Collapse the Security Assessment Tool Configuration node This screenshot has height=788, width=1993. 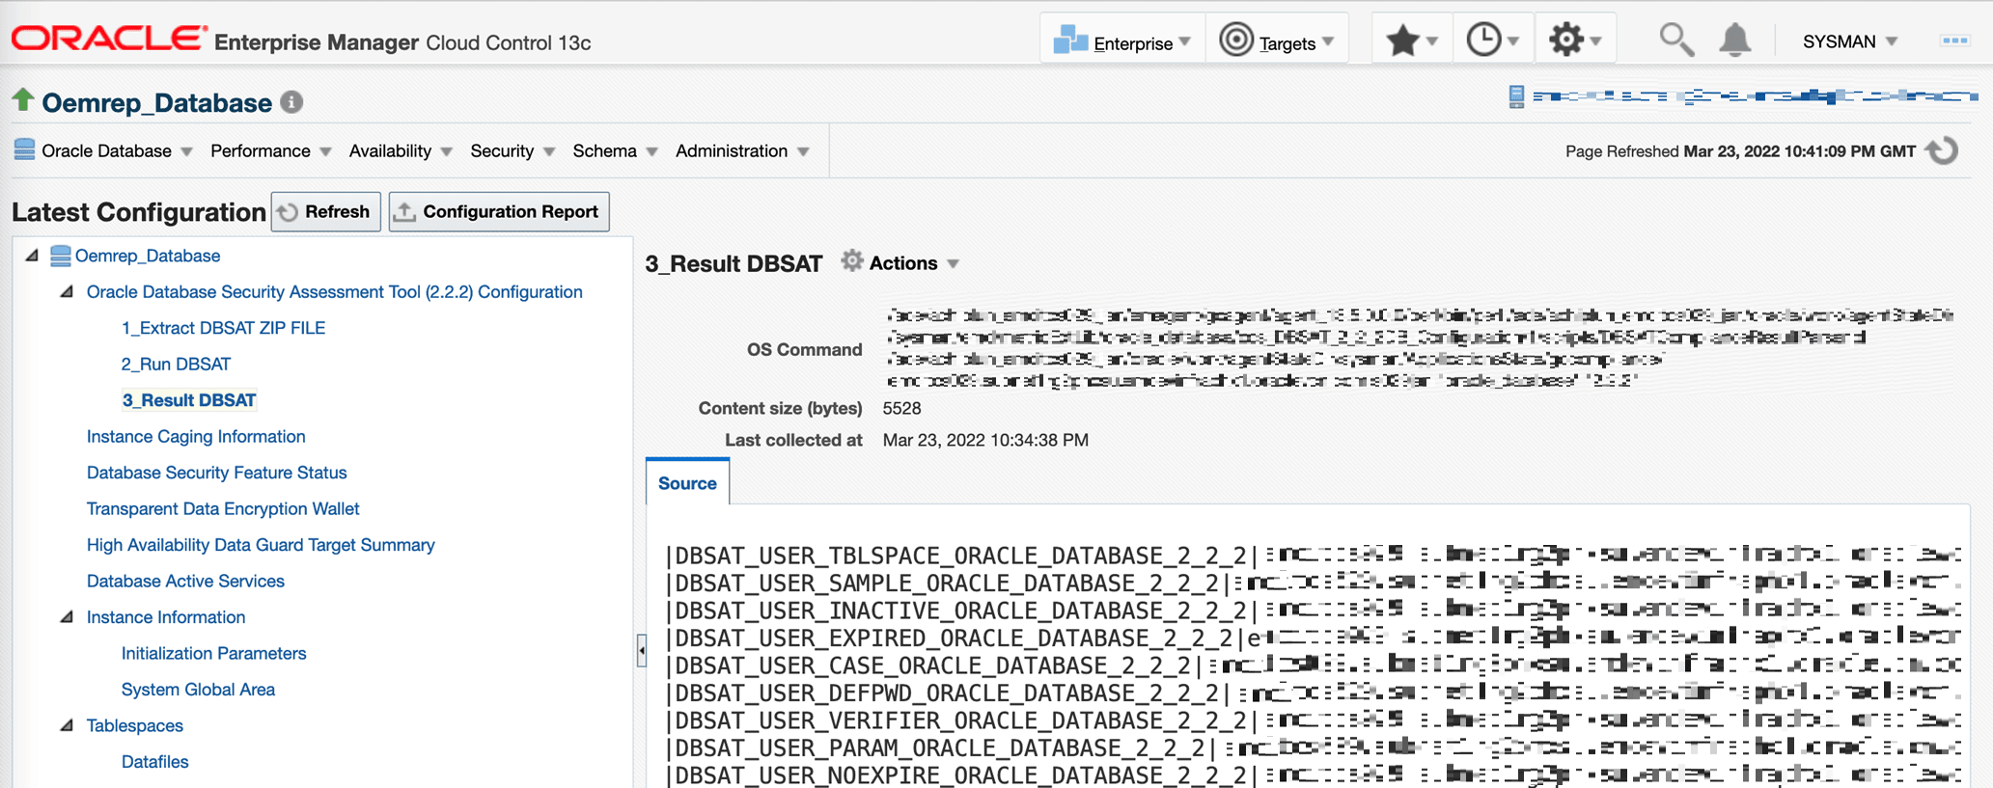tap(67, 291)
